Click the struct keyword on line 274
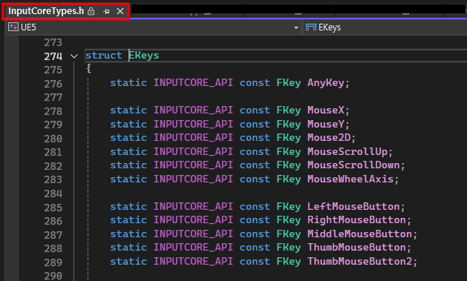 click(x=104, y=56)
